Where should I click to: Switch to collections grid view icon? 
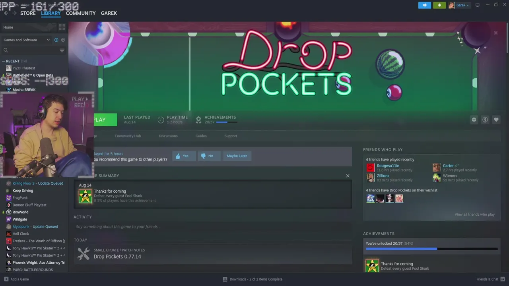pyautogui.click(x=62, y=27)
